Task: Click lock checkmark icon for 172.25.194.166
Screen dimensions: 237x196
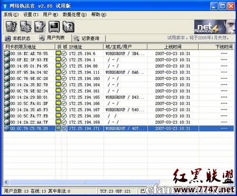Action: [64, 103]
